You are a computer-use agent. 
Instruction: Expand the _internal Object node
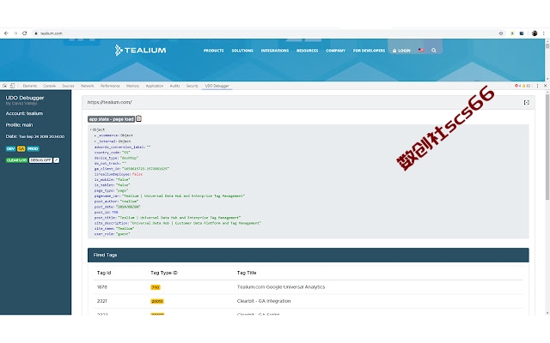(x=95, y=141)
